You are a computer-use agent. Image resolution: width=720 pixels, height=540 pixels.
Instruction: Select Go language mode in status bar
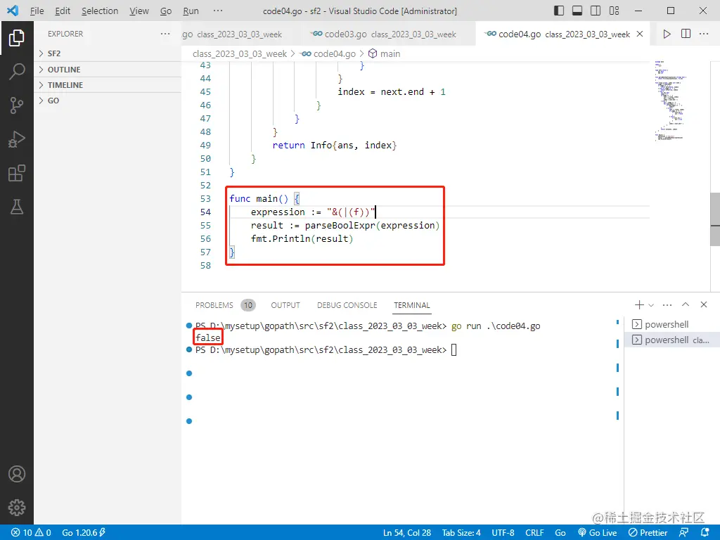560,533
